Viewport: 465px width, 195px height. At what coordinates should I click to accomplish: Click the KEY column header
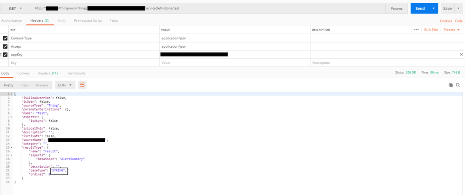click(13, 30)
